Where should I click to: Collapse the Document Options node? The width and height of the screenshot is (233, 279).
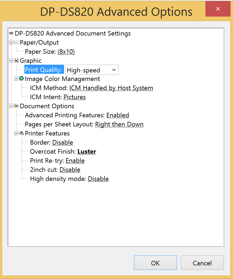click(x=11, y=106)
